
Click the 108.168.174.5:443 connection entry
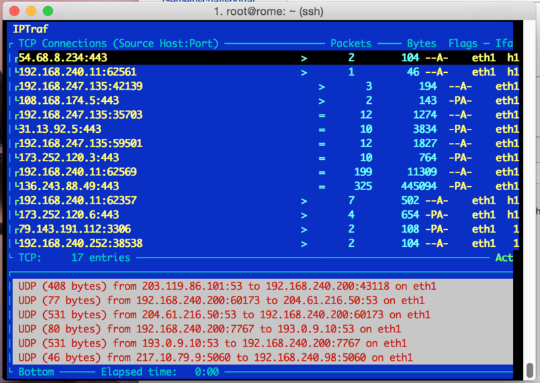tap(60, 100)
